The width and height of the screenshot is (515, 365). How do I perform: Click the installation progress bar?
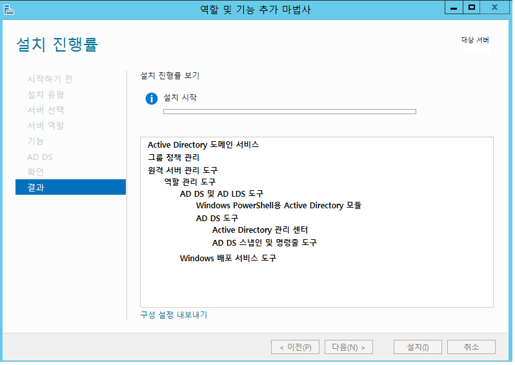coord(289,112)
